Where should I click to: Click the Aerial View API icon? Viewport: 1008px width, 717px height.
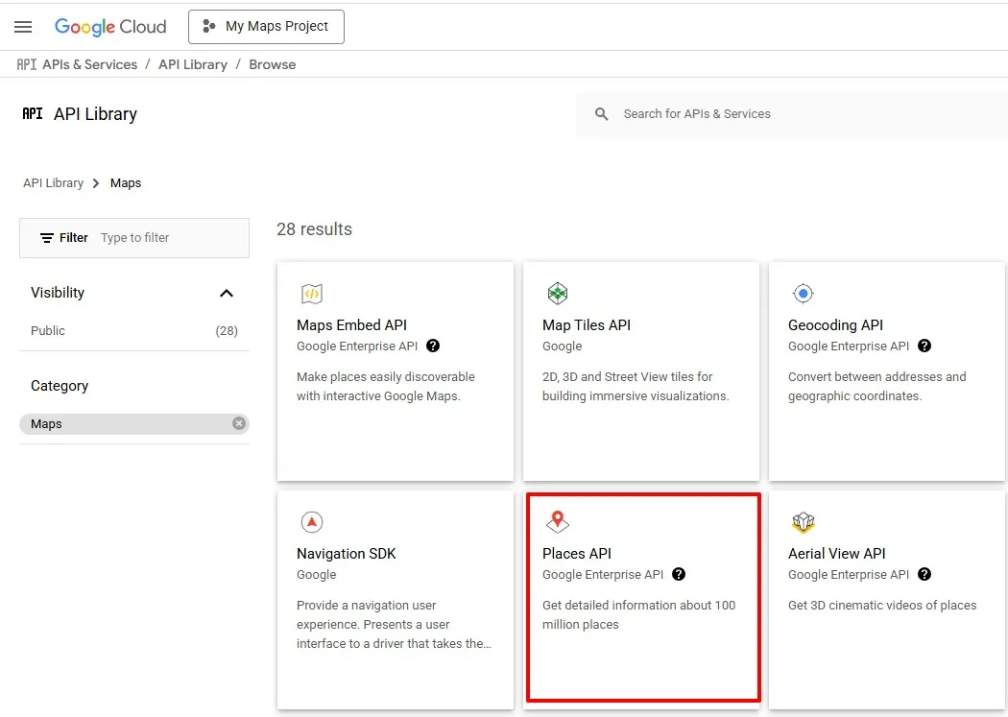(803, 522)
